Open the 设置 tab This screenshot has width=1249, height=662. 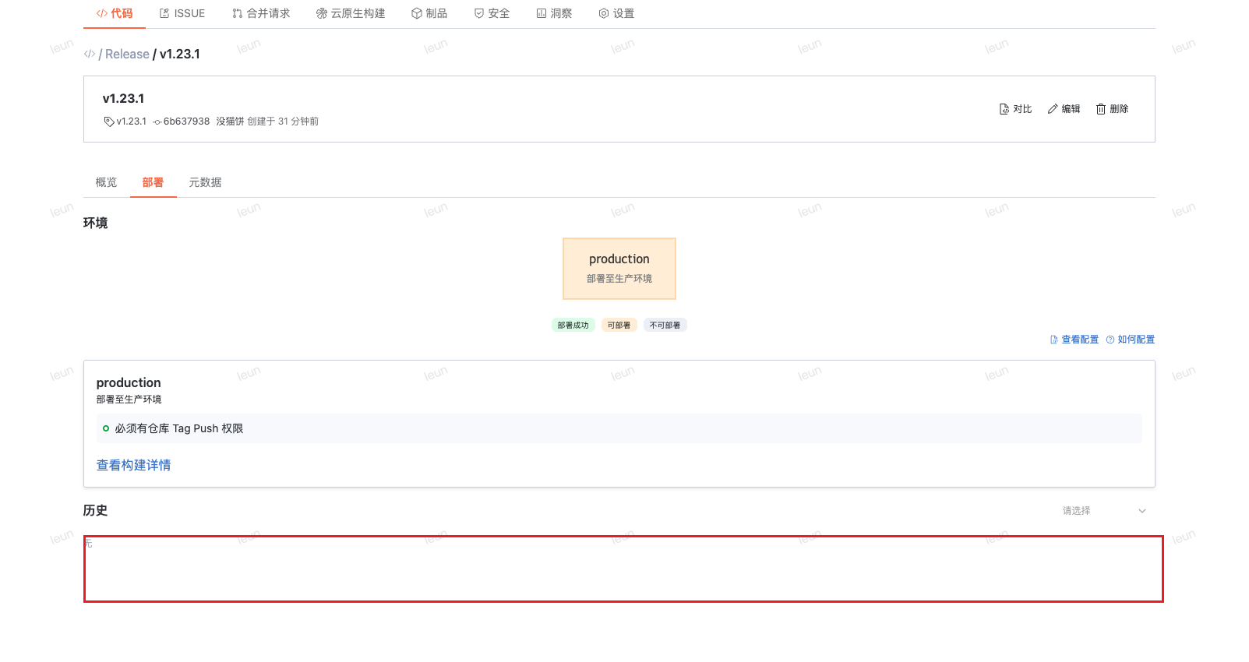(x=616, y=13)
